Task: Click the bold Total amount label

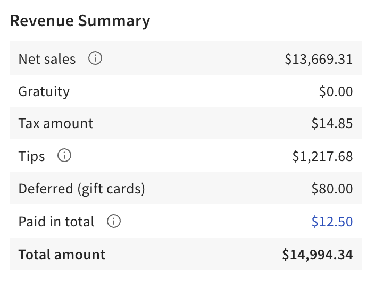Action: tap(62, 255)
